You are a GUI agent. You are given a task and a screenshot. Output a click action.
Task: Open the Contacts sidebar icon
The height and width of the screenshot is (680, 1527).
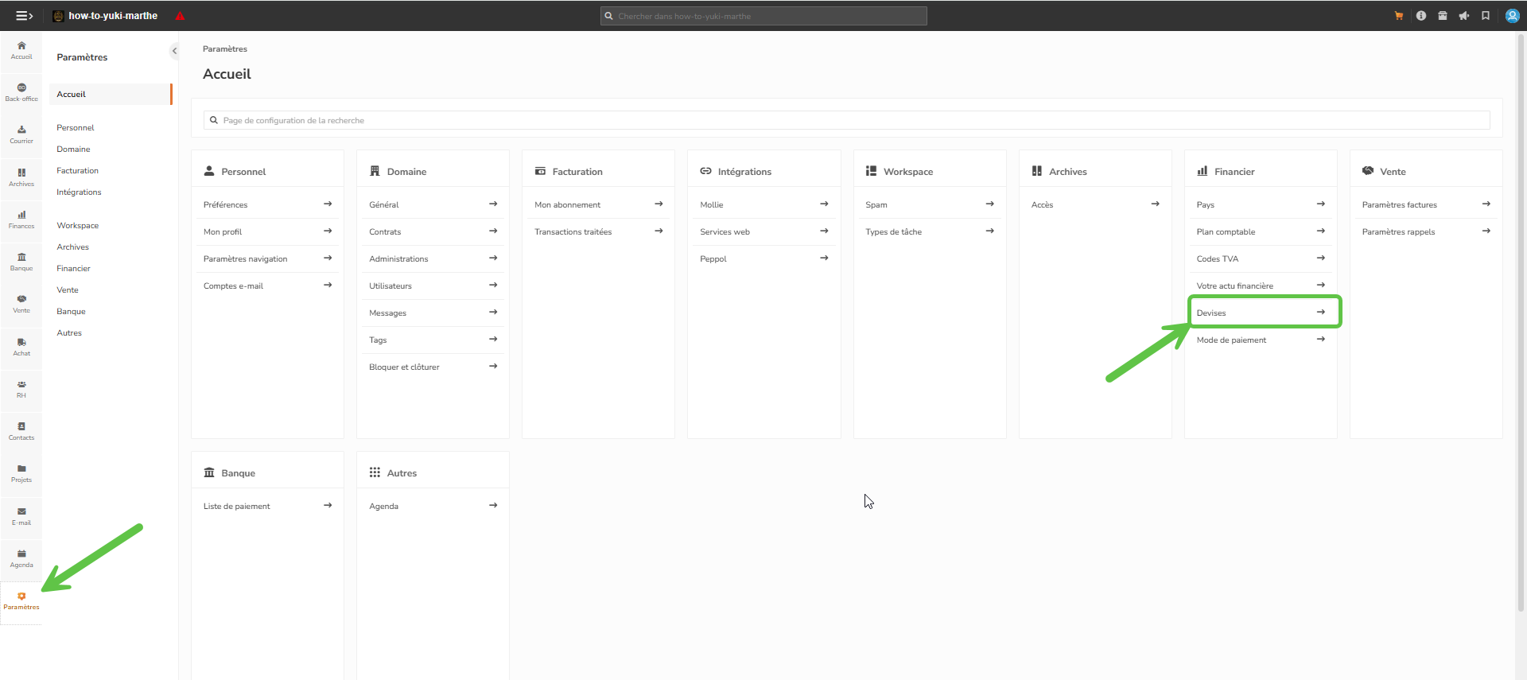point(21,431)
